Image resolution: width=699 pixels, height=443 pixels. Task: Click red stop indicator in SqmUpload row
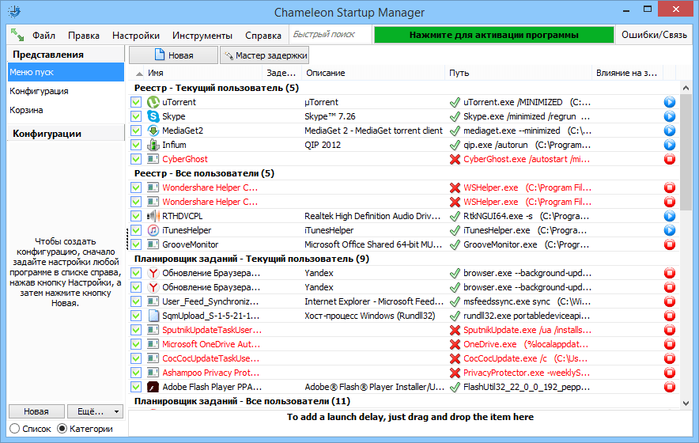pyautogui.click(x=669, y=316)
